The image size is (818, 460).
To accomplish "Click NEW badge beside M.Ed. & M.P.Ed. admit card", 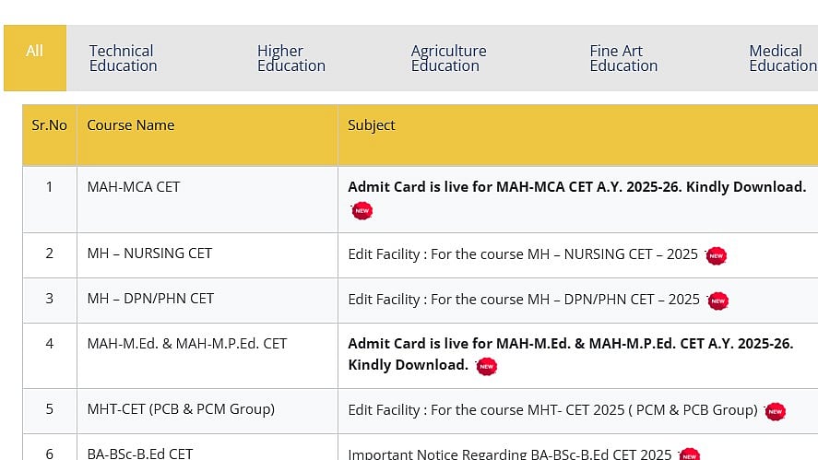I will [486, 366].
